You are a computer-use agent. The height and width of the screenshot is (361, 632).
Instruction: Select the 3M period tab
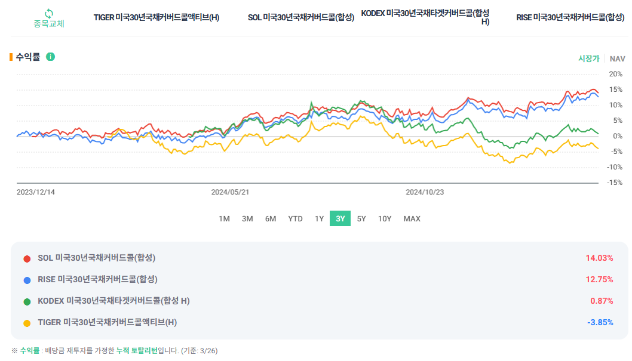[x=247, y=218]
